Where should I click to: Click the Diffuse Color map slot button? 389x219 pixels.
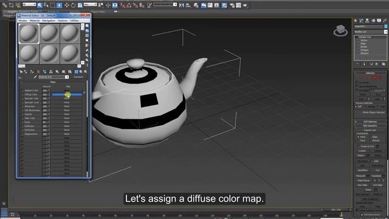[67, 95]
